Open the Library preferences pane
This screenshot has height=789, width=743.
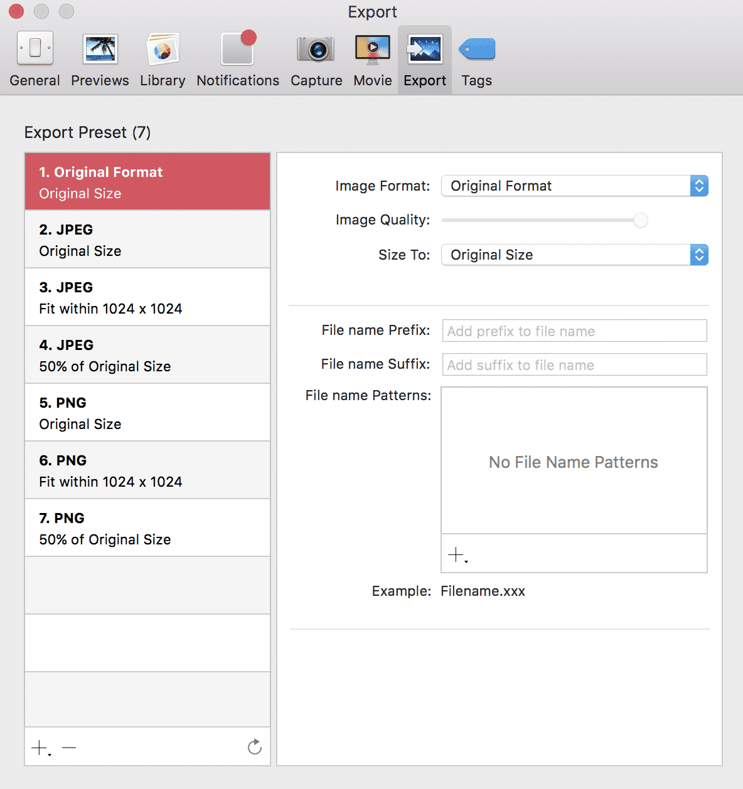pyautogui.click(x=163, y=60)
